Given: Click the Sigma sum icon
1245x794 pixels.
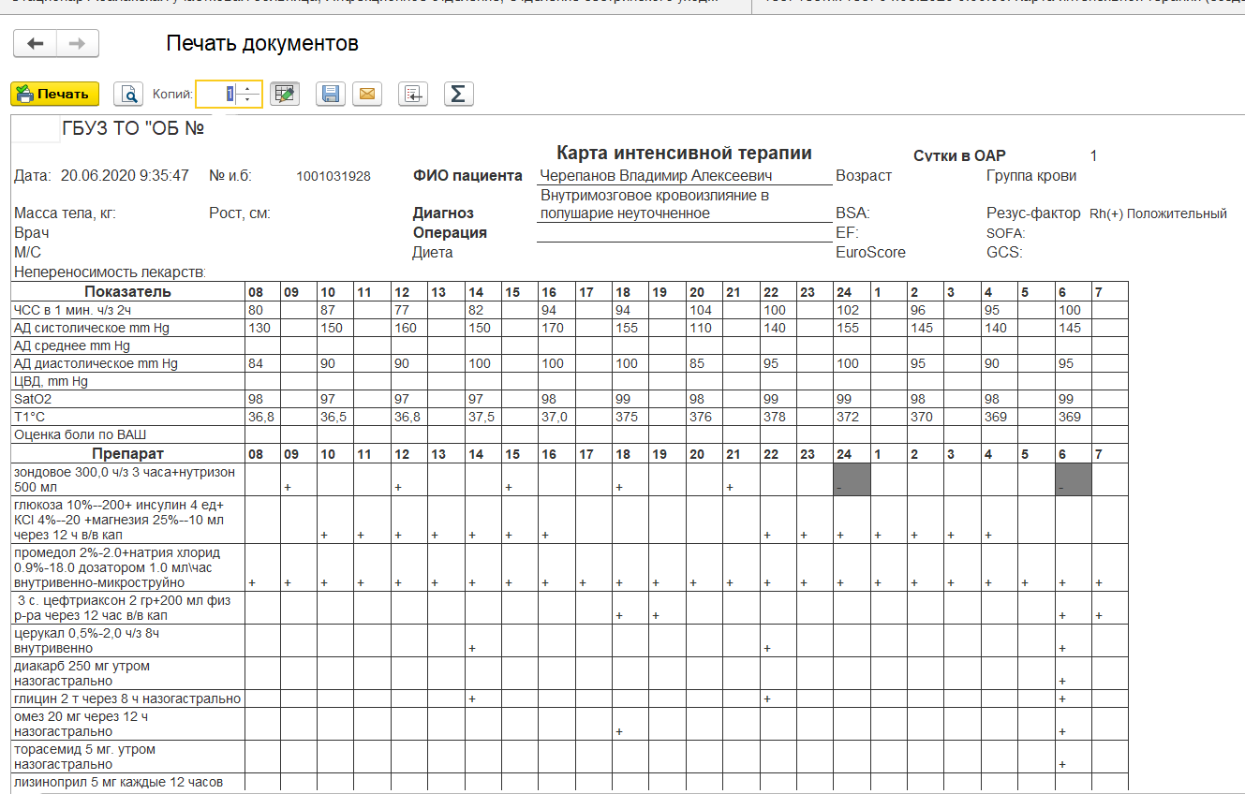Looking at the screenshot, I should pos(458,94).
